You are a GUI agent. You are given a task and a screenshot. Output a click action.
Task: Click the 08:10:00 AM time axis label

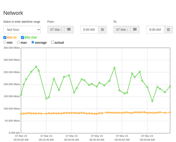(x=46, y=140)
